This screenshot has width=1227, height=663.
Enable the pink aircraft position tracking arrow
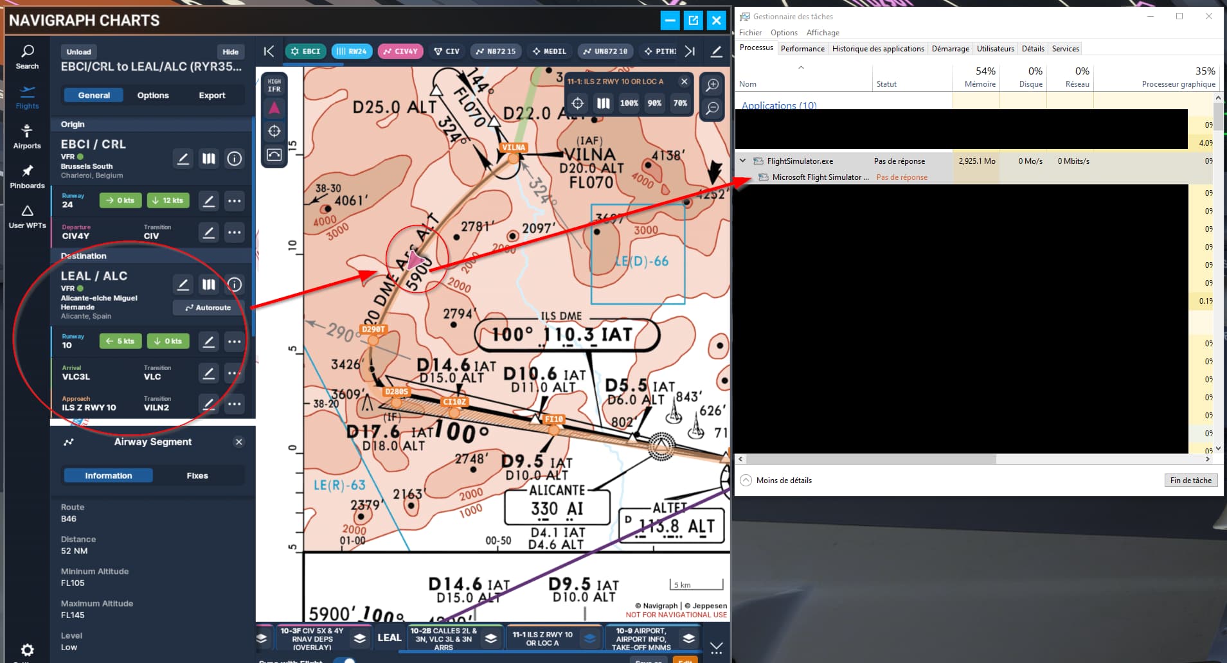pyautogui.click(x=274, y=108)
